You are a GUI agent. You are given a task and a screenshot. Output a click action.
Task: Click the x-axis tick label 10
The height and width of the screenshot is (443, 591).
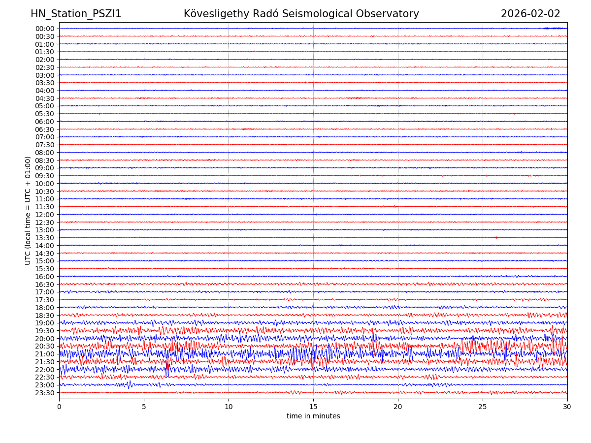click(x=229, y=407)
